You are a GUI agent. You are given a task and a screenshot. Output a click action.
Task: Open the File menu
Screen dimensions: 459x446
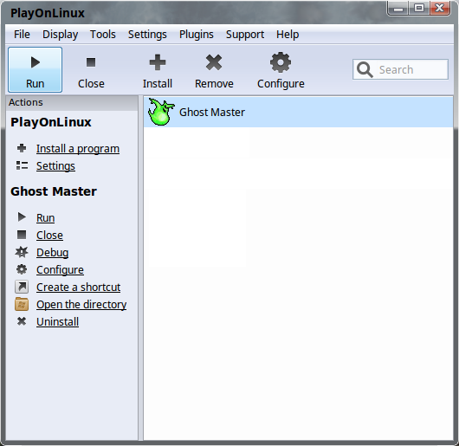22,35
